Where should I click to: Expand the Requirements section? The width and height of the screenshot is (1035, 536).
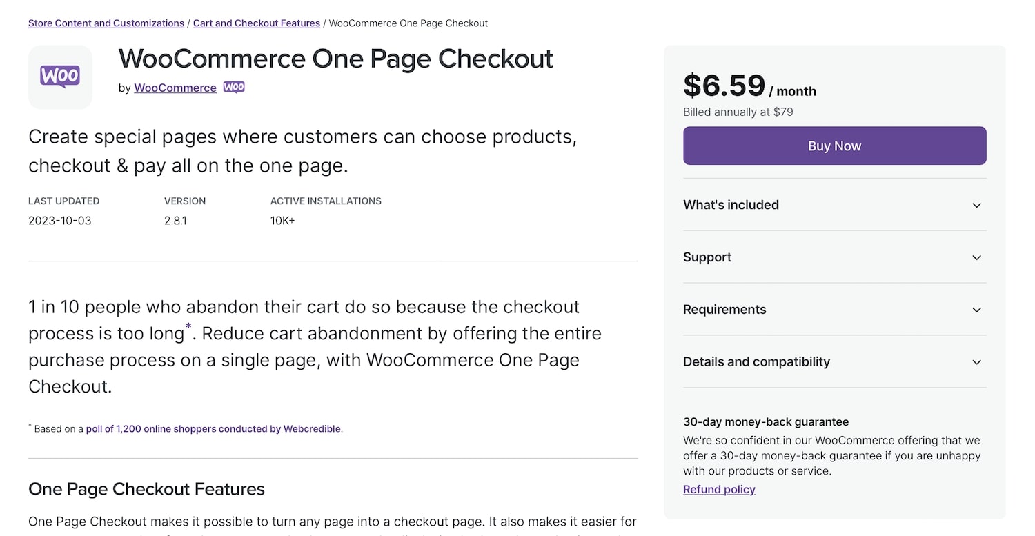724,310
